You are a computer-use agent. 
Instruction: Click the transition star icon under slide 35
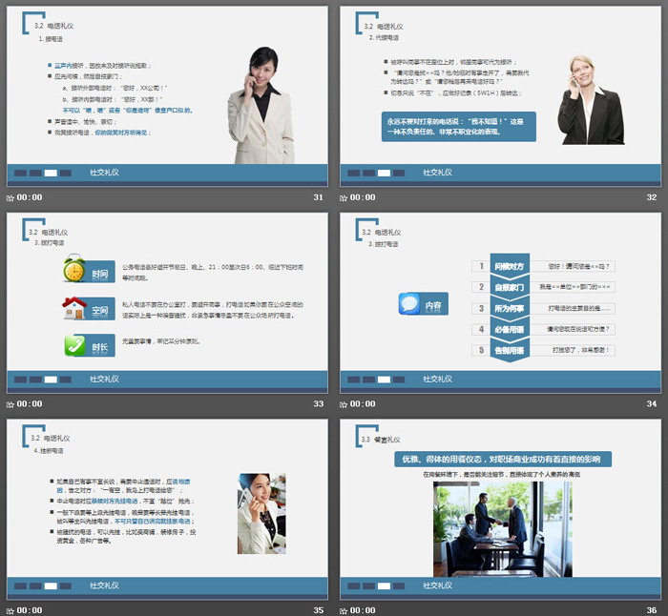coord(10,610)
